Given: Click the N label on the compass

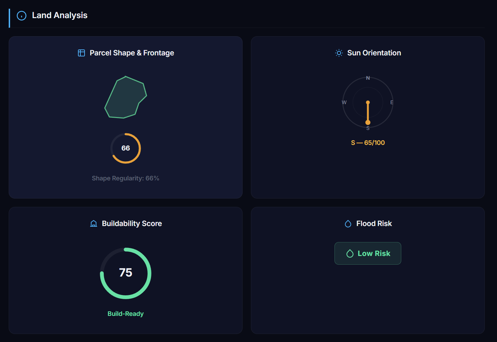Looking at the screenshot, I should point(368,78).
